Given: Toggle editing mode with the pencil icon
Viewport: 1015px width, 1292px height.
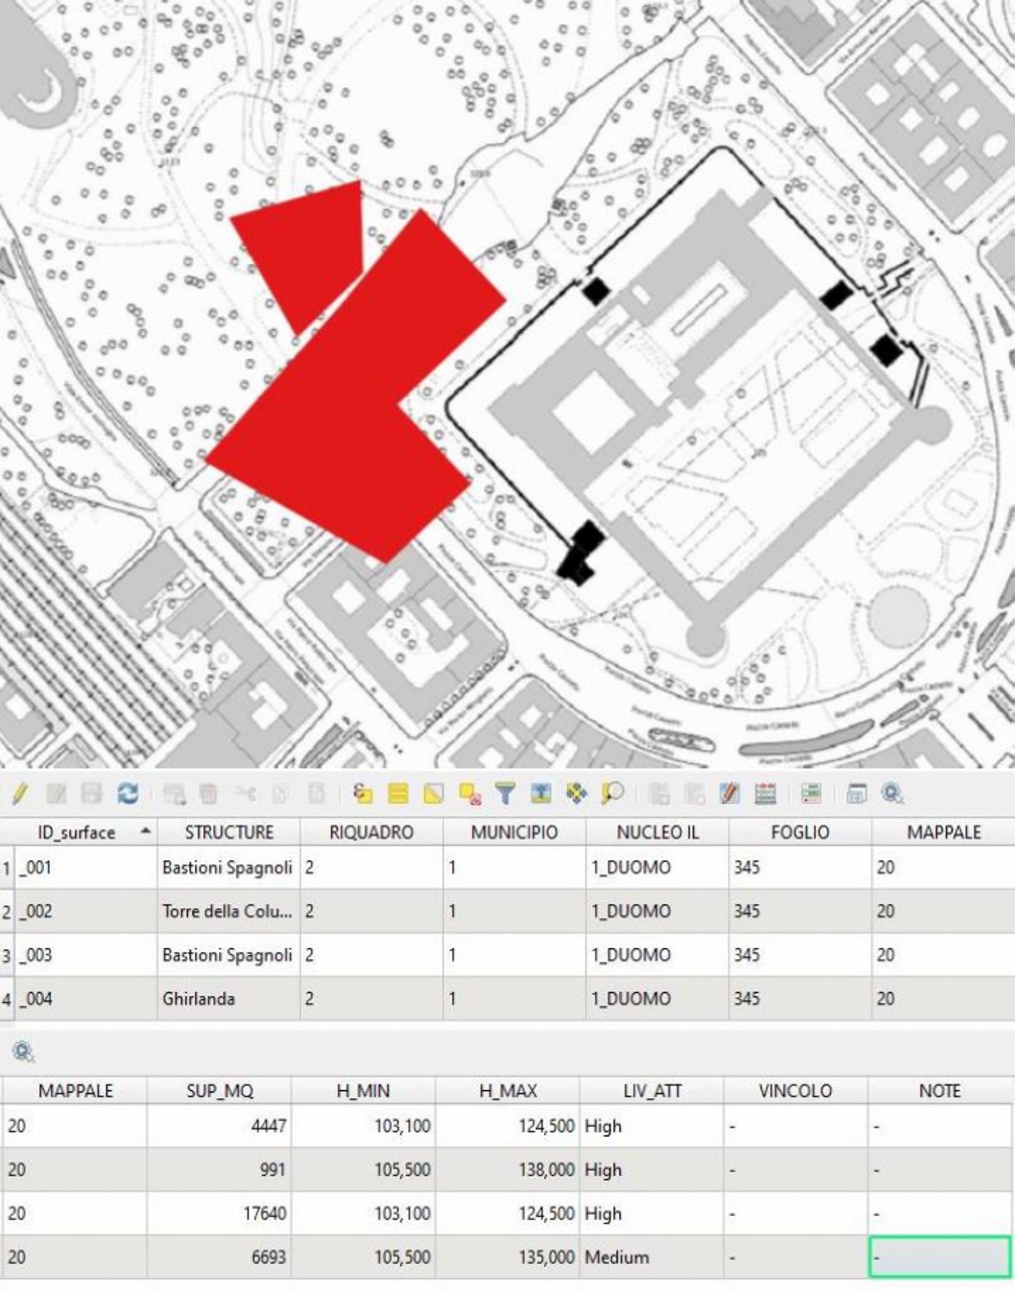Looking at the screenshot, I should pyautogui.click(x=20, y=793).
